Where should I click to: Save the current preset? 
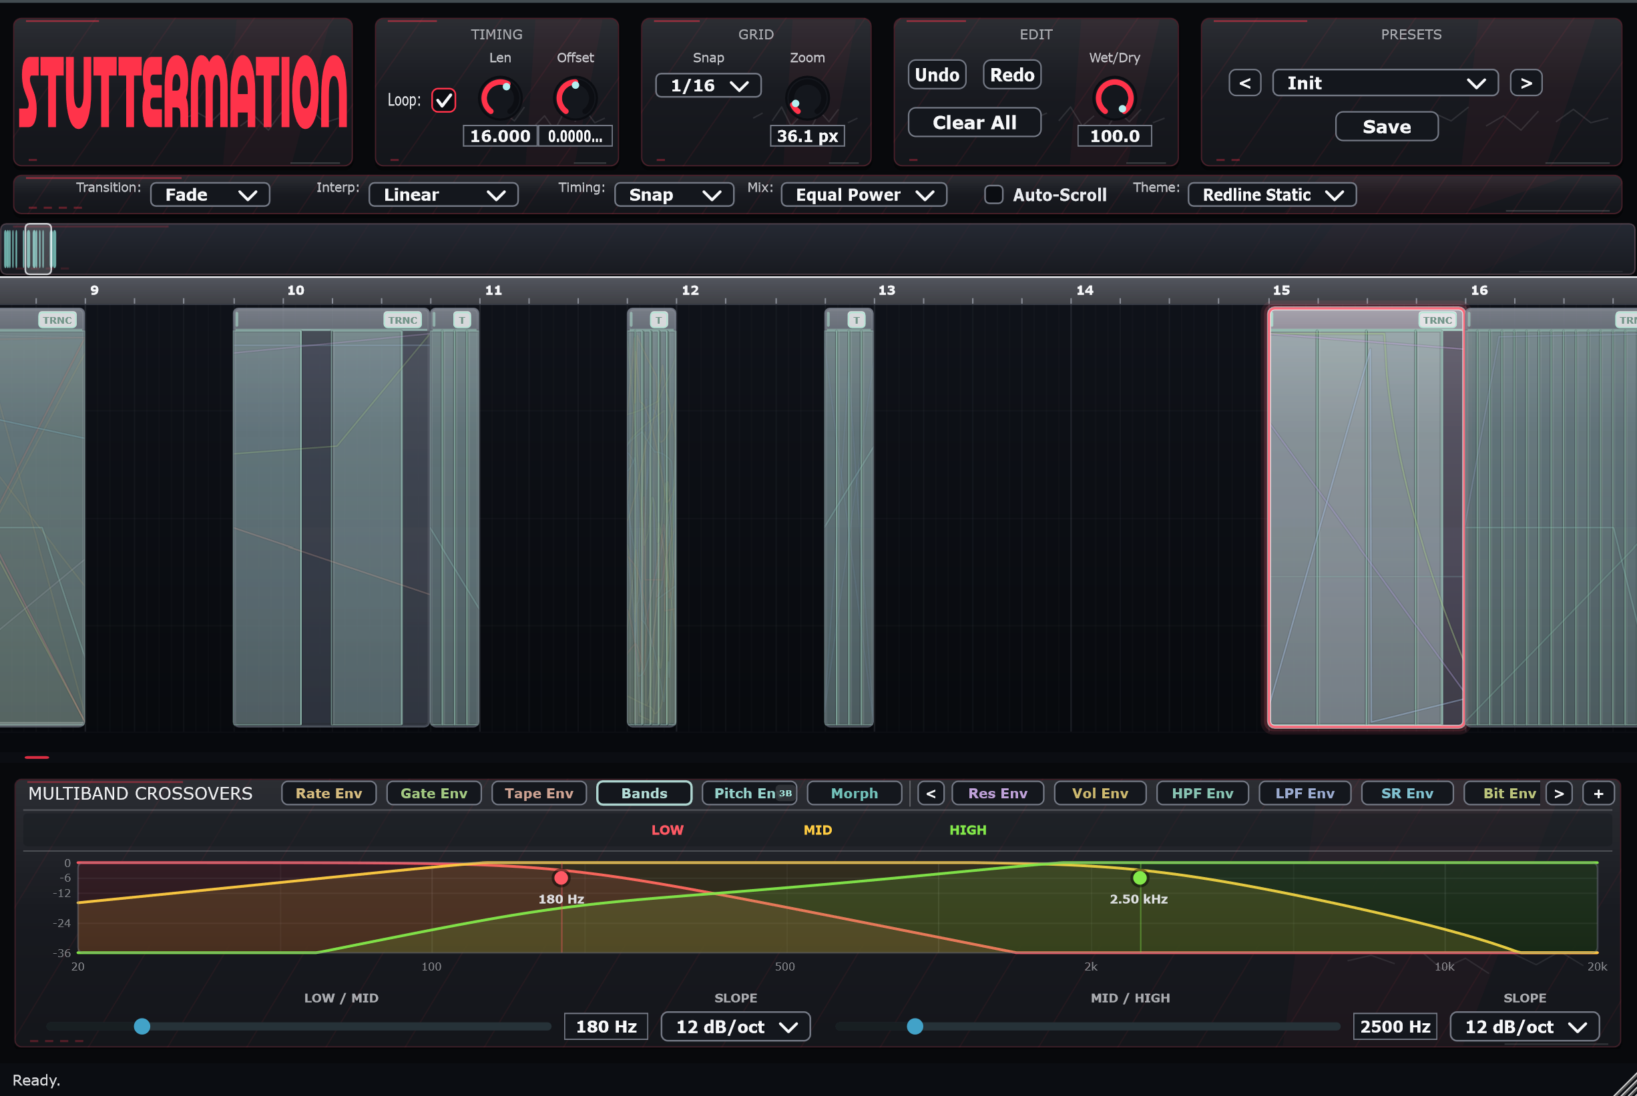pyautogui.click(x=1387, y=127)
